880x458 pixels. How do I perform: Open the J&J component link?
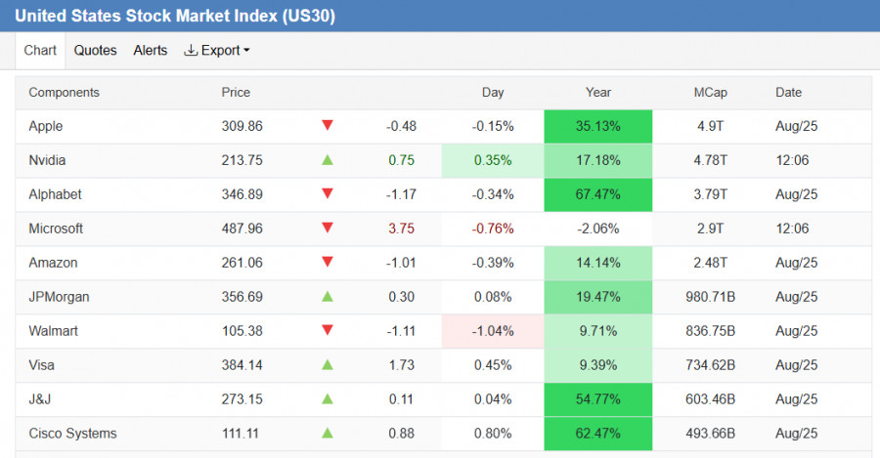pos(40,399)
